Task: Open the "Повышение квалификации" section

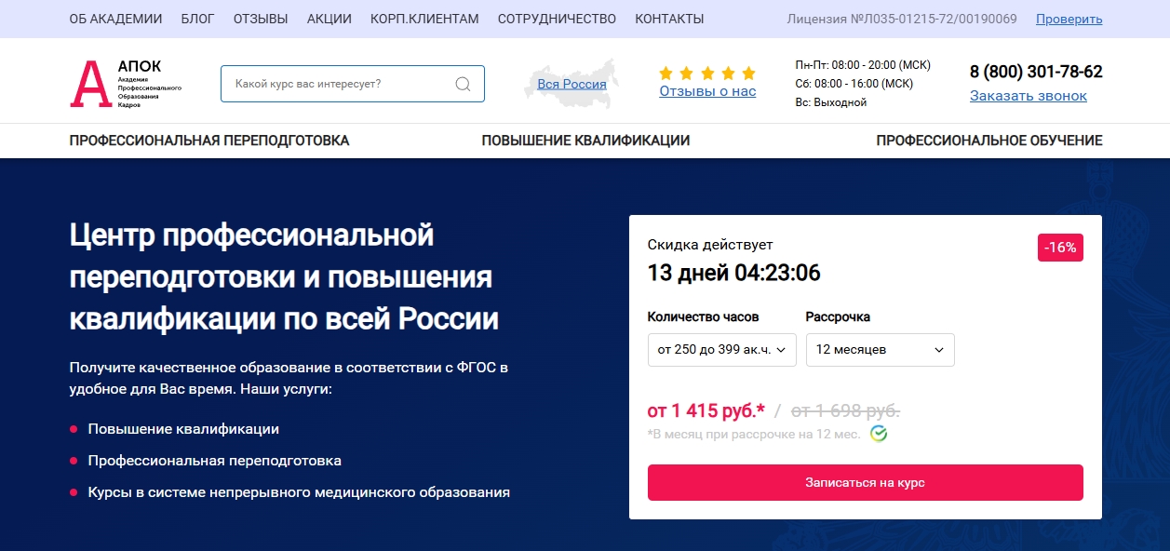Action: click(585, 141)
